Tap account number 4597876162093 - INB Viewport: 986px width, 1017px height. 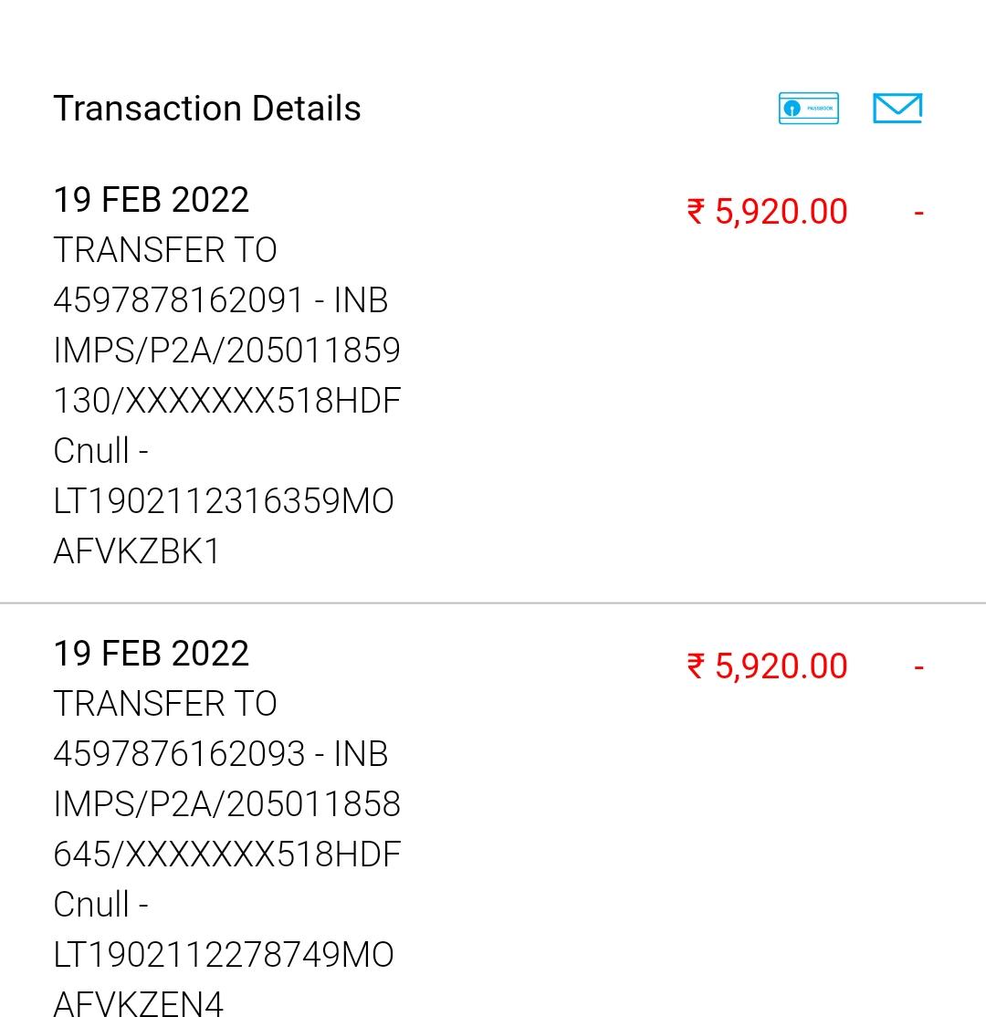(x=221, y=754)
